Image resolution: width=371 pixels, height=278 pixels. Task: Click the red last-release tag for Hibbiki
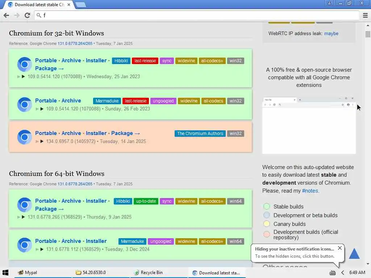click(145, 61)
